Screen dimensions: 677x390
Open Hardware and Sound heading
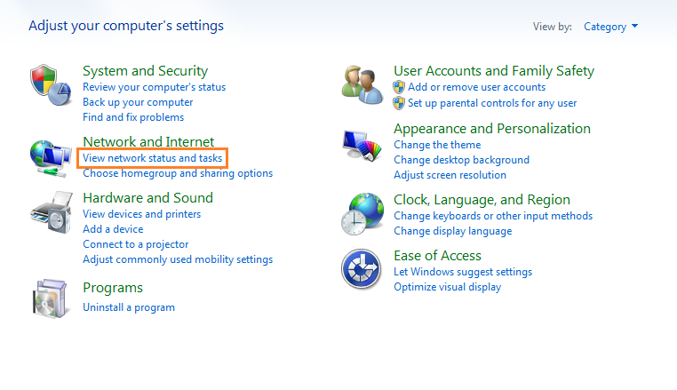tap(147, 198)
